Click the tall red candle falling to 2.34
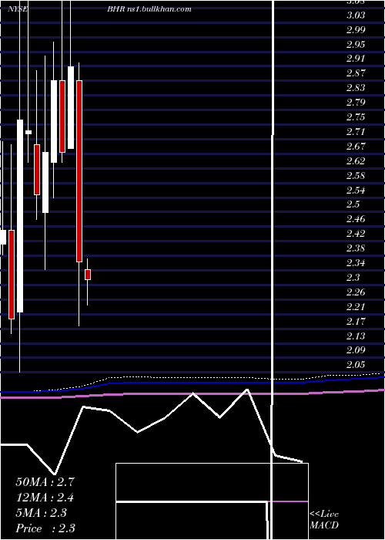Viewport: 385px width, 540px height. click(x=79, y=171)
